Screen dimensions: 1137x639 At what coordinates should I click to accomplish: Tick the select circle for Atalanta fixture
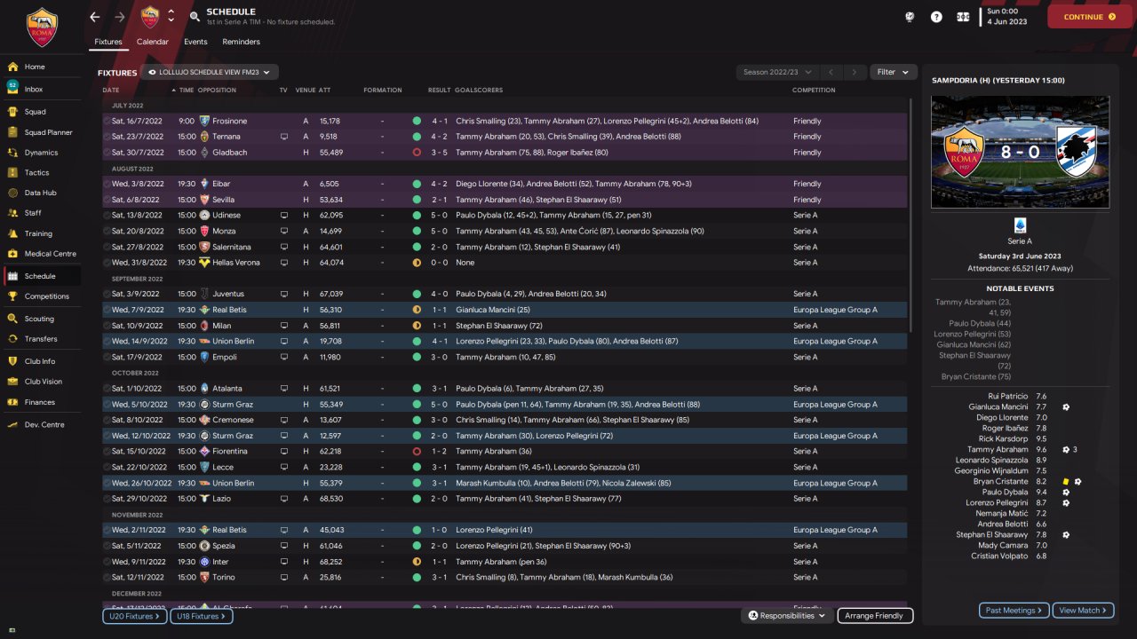point(107,389)
